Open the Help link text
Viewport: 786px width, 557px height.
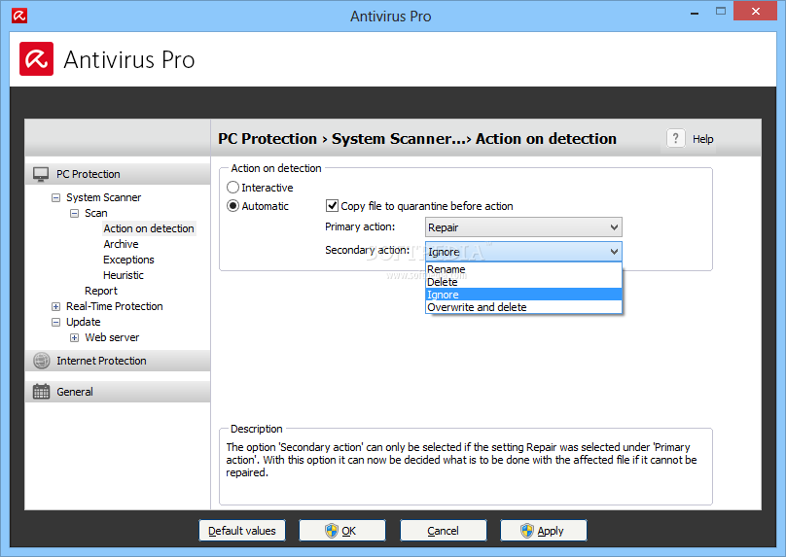702,139
